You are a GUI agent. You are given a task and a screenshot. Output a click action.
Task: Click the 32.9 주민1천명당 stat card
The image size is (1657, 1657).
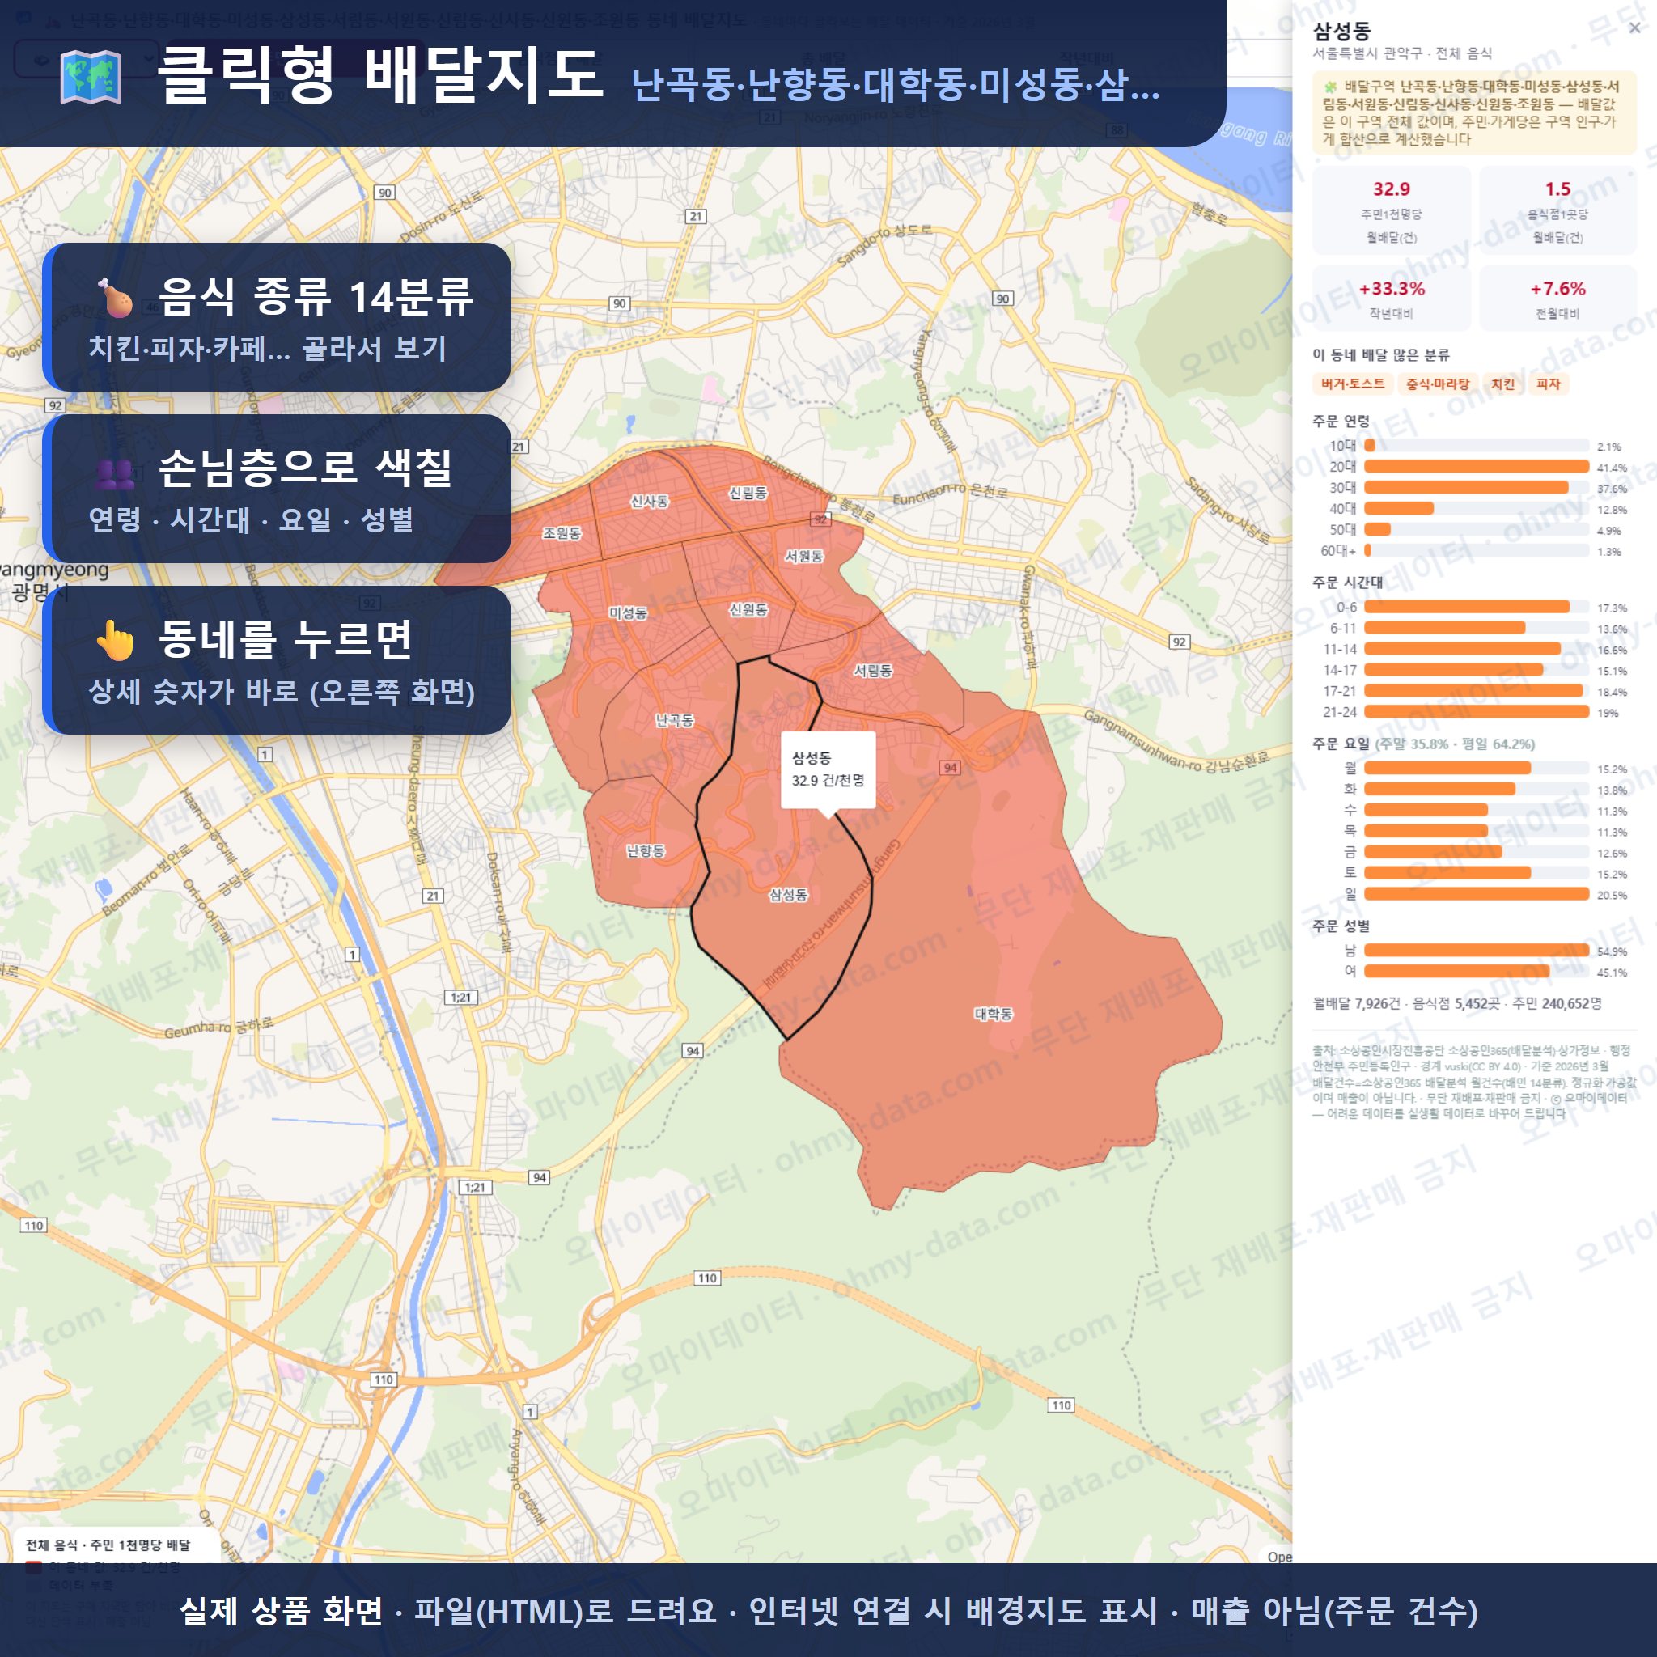[1391, 211]
